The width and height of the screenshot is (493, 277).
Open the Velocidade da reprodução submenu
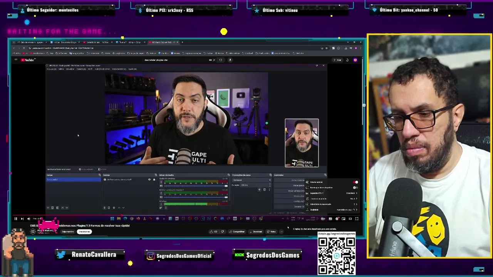point(332,204)
